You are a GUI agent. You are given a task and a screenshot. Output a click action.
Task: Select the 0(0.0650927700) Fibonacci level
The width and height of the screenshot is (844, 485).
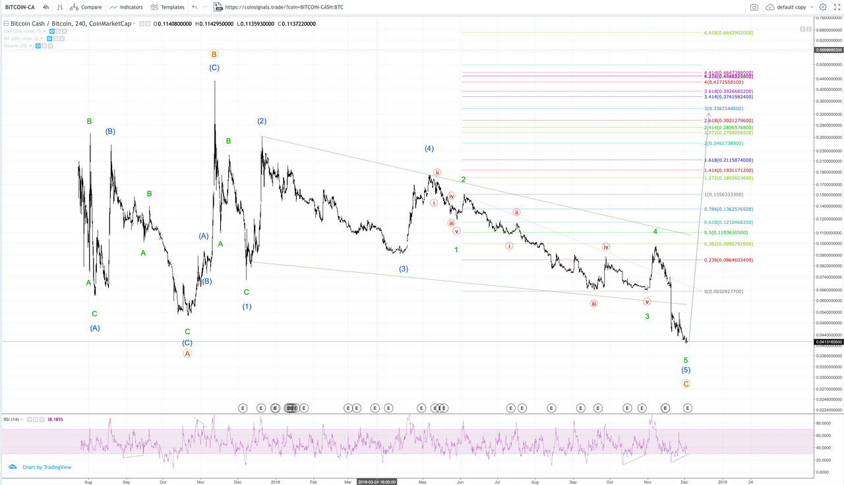click(723, 291)
